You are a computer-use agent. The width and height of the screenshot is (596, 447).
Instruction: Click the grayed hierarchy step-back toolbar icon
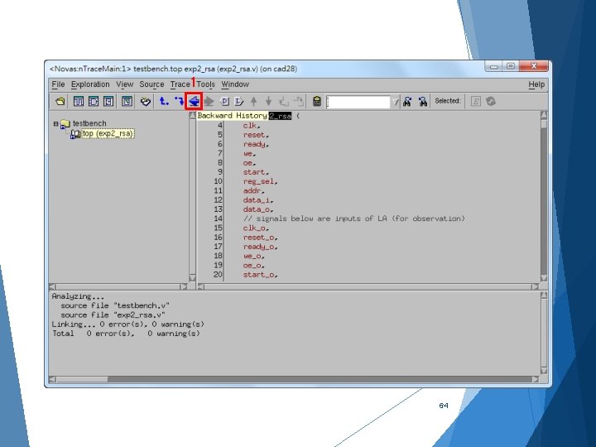click(x=284, y=102)
